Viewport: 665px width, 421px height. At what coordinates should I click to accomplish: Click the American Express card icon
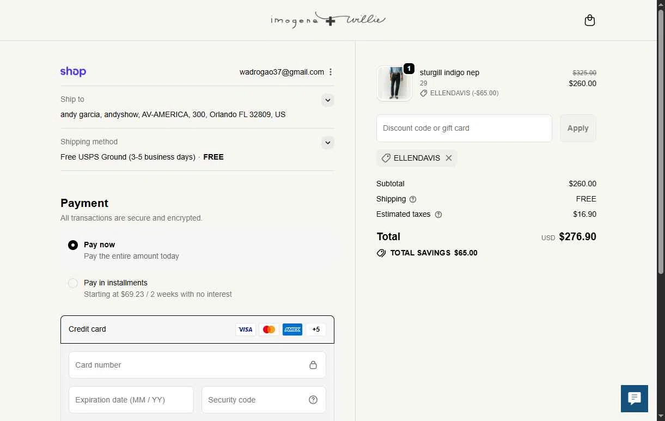tap(292, 330)
